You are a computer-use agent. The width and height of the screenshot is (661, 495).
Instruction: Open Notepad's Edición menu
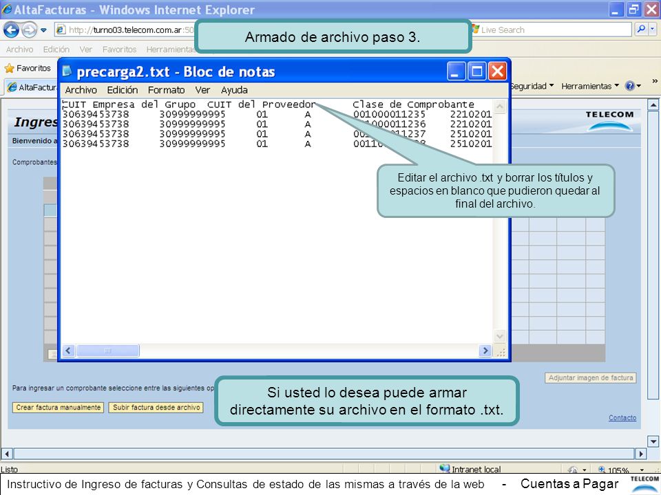click(123, 90)
